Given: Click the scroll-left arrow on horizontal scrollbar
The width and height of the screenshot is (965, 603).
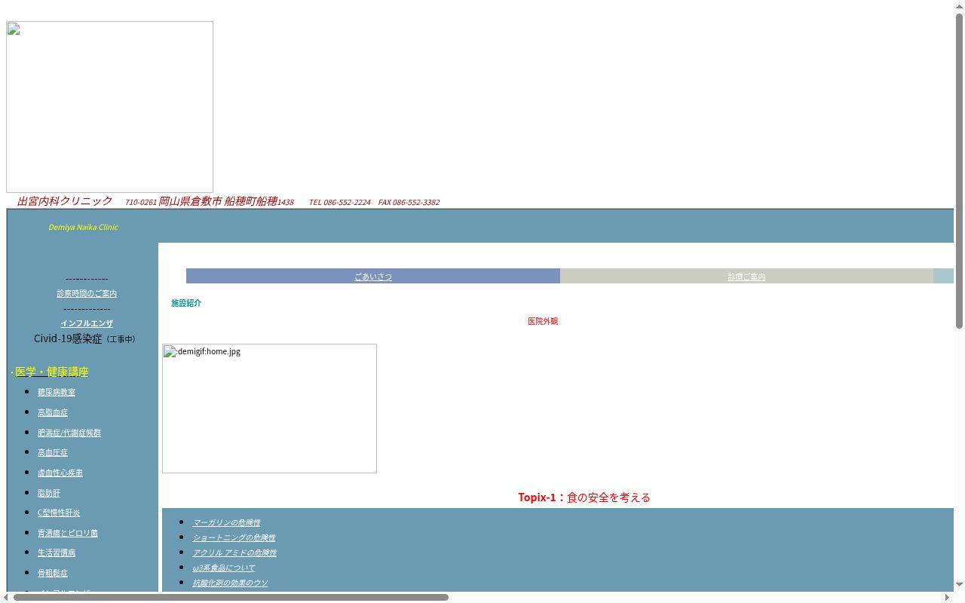Looking at the screenshot, I should [6, 597].
